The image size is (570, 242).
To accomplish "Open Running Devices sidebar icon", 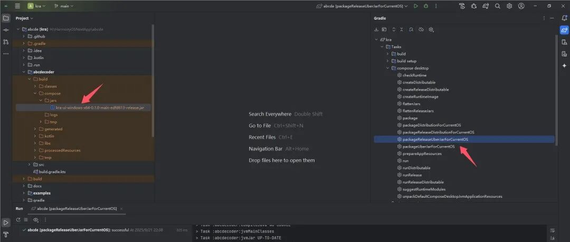I will click(564, 54).
